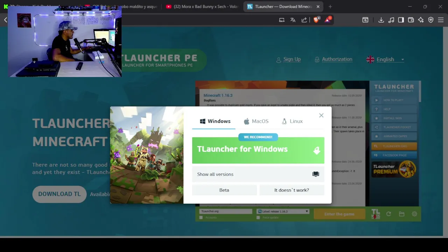Toggle Accounts checkbox in launcher preview
Viewport: 448px width, 252px height.
pyautogui.click(x=201, y=217)
